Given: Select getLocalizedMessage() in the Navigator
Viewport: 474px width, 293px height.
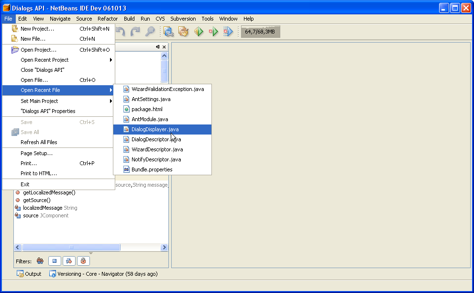Looking at the screenshot, I should click(49, 192).
